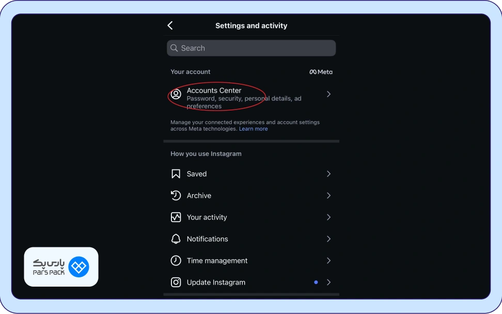502x314 pixels.
Task: Expand Your activity using its chevron
Action: 328,217
